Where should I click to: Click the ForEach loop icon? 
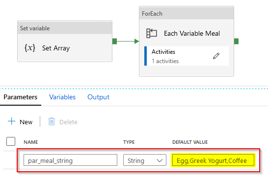click(x=152, y=33)
